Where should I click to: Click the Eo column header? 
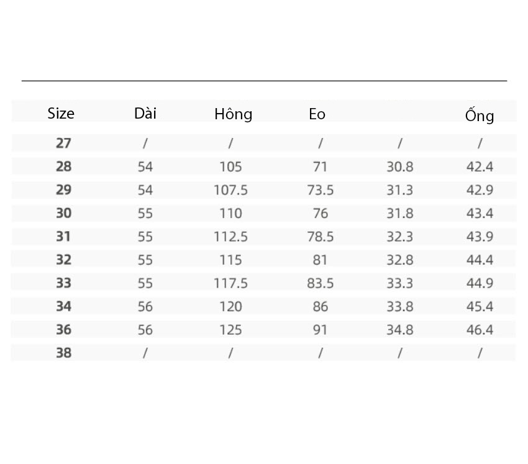(x=317, y=114)
